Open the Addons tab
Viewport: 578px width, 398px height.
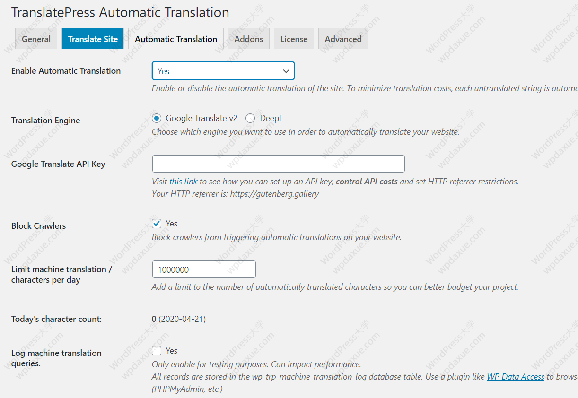point(249,39)
